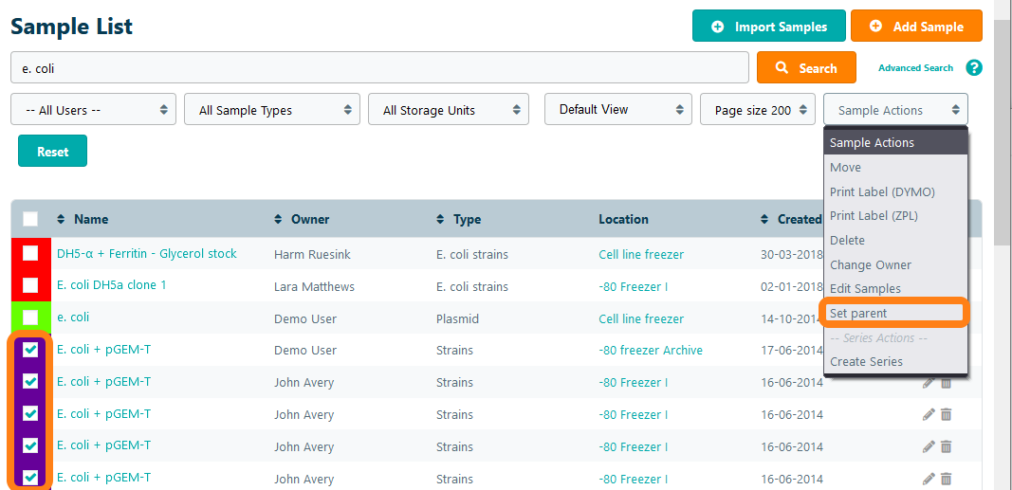Select Change Owner in Sample Actions menu
The width and height of the screenshot is (1012, 490).
[870, 264]
